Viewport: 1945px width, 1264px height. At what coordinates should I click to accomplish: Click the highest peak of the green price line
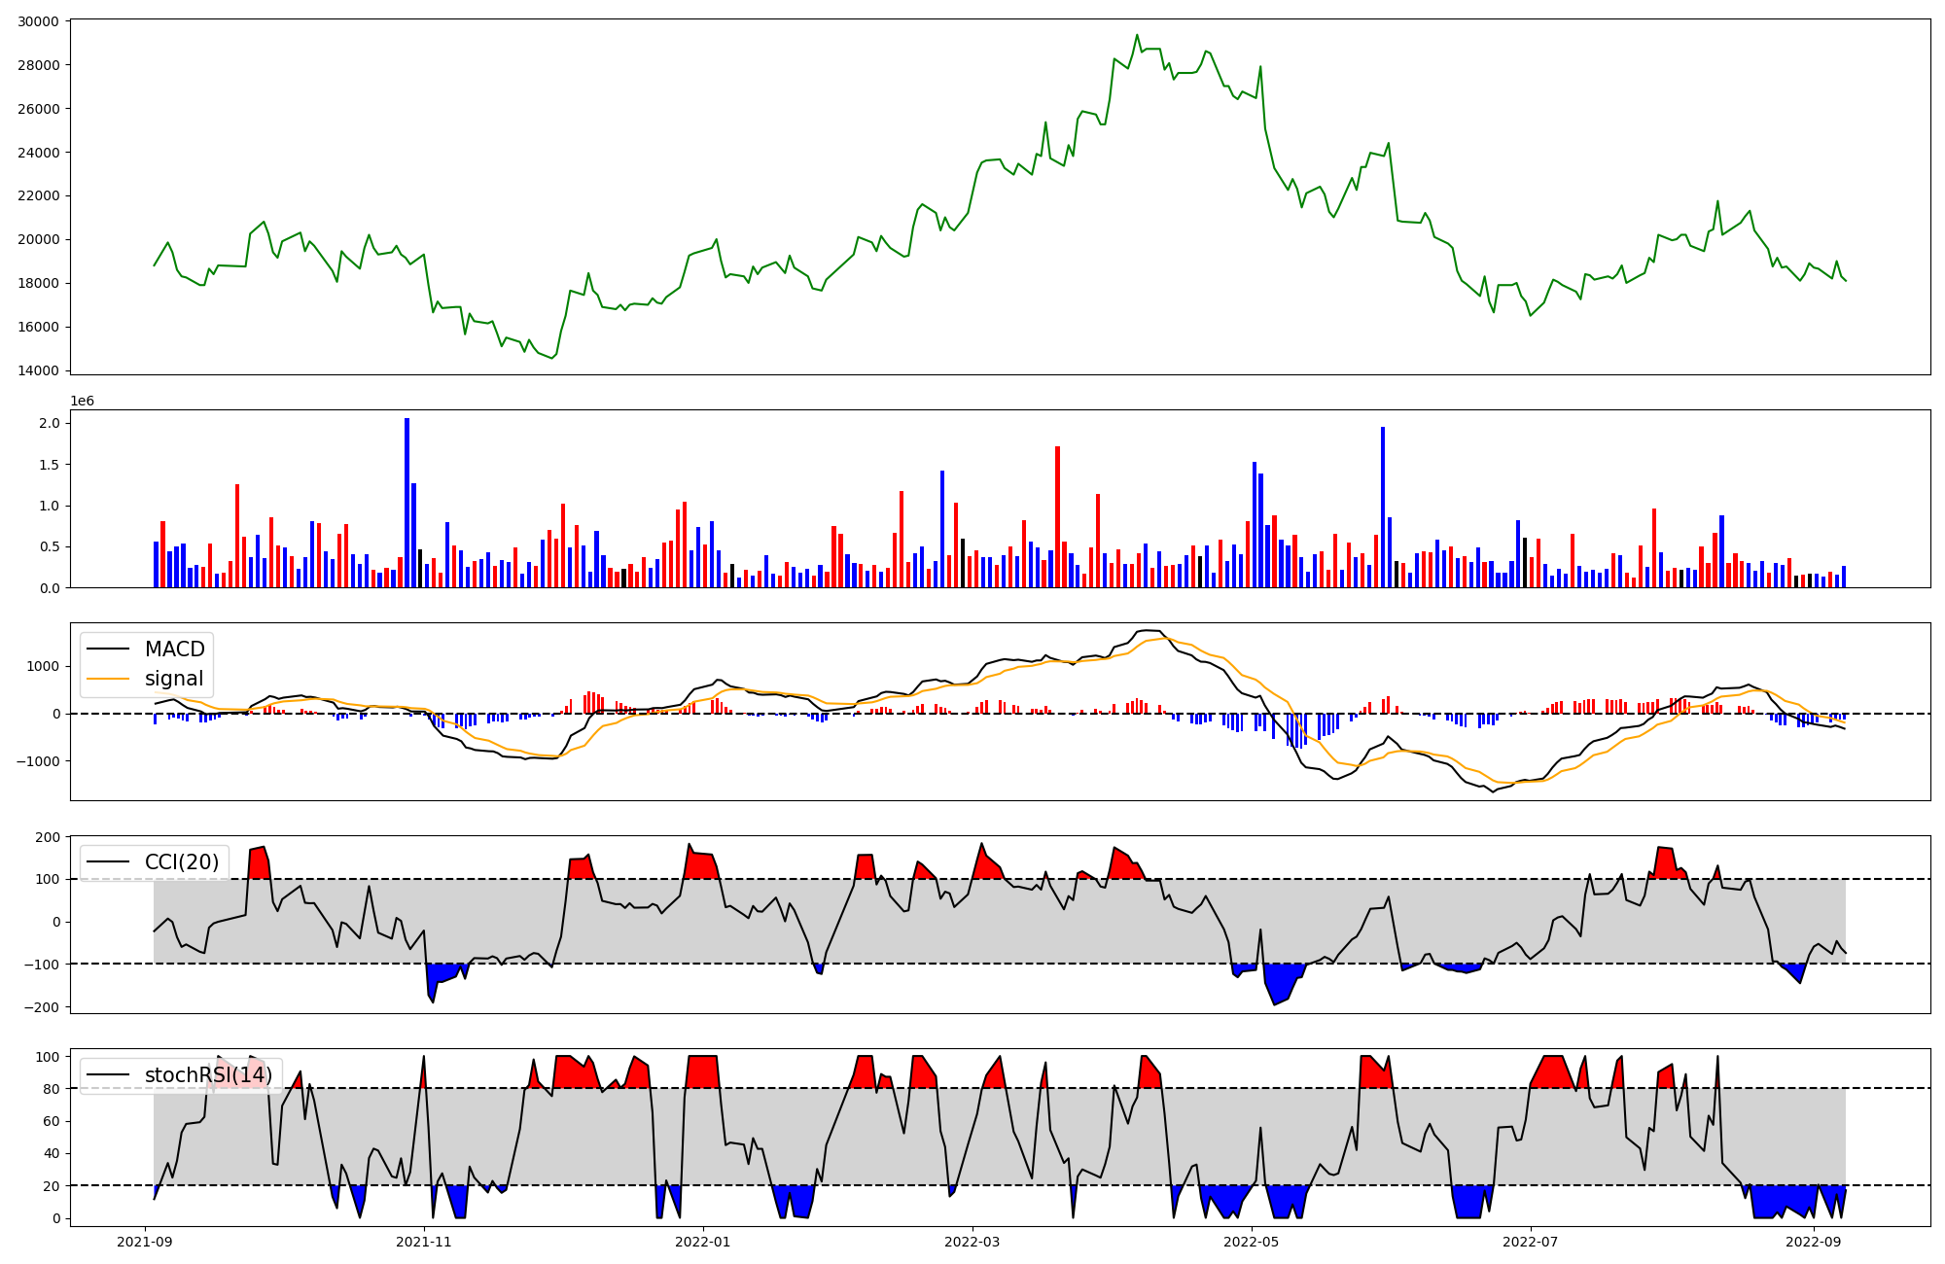(x=1137, y=36)
